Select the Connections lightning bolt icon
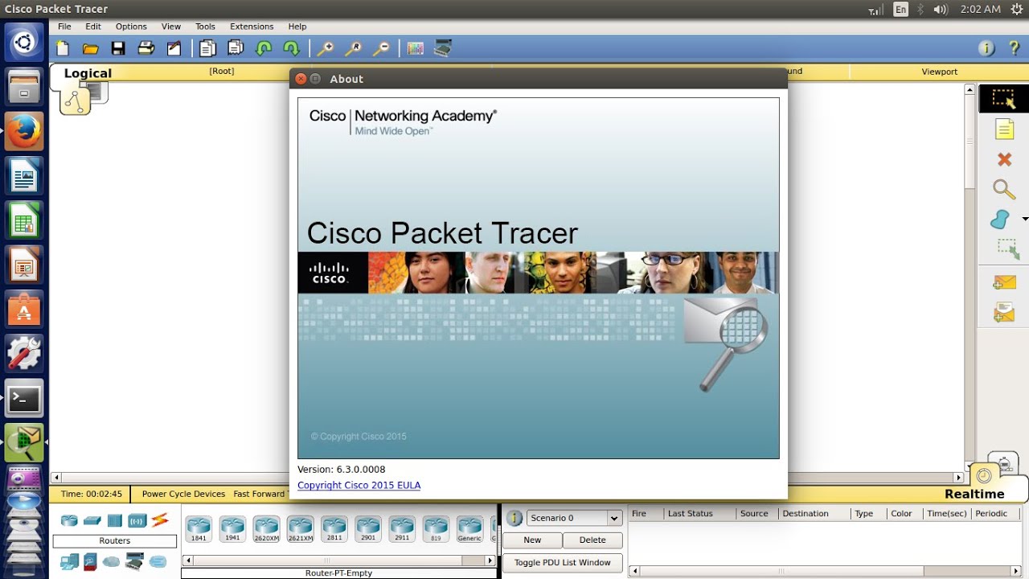This screenshot has width=1029, height=579. (160, 520)
